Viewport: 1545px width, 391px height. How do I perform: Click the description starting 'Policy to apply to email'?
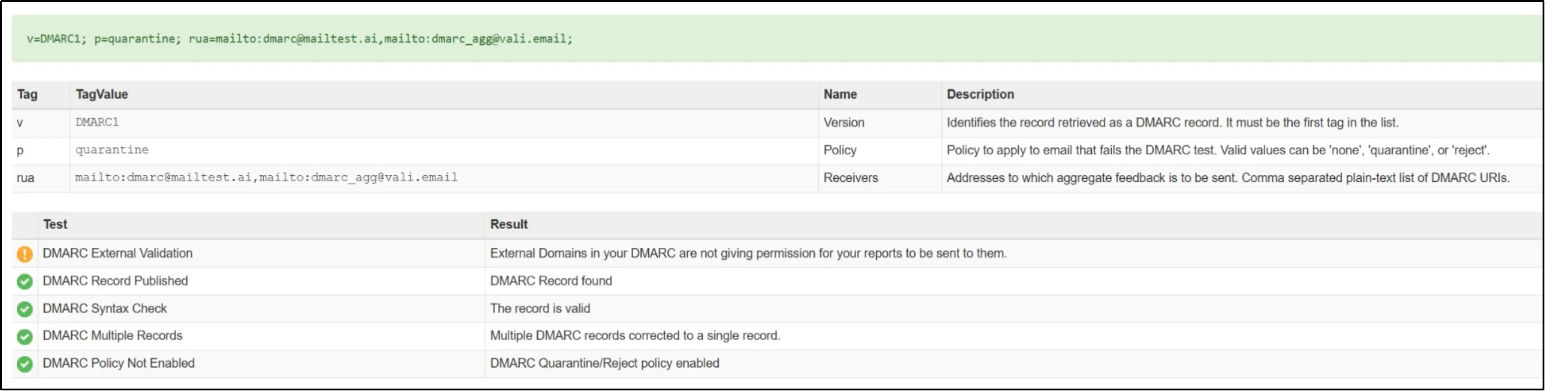[1218, 150]
